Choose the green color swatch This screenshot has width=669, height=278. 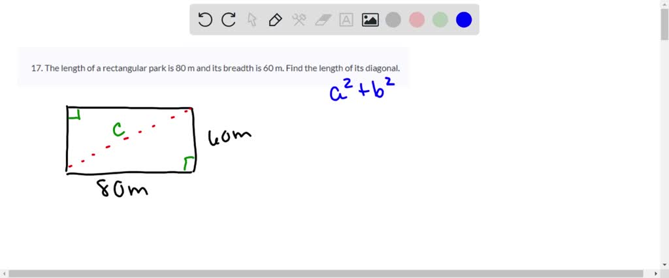pyautogui.click(x=440, y=20)
